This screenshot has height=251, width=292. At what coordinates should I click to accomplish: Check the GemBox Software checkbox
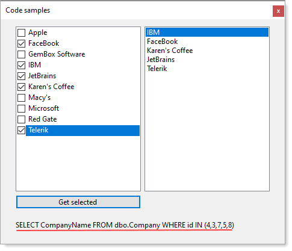(21, 54)
